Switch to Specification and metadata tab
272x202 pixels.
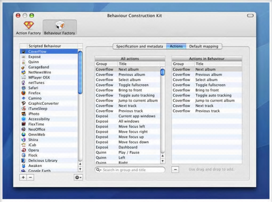(x=140, y=46)
